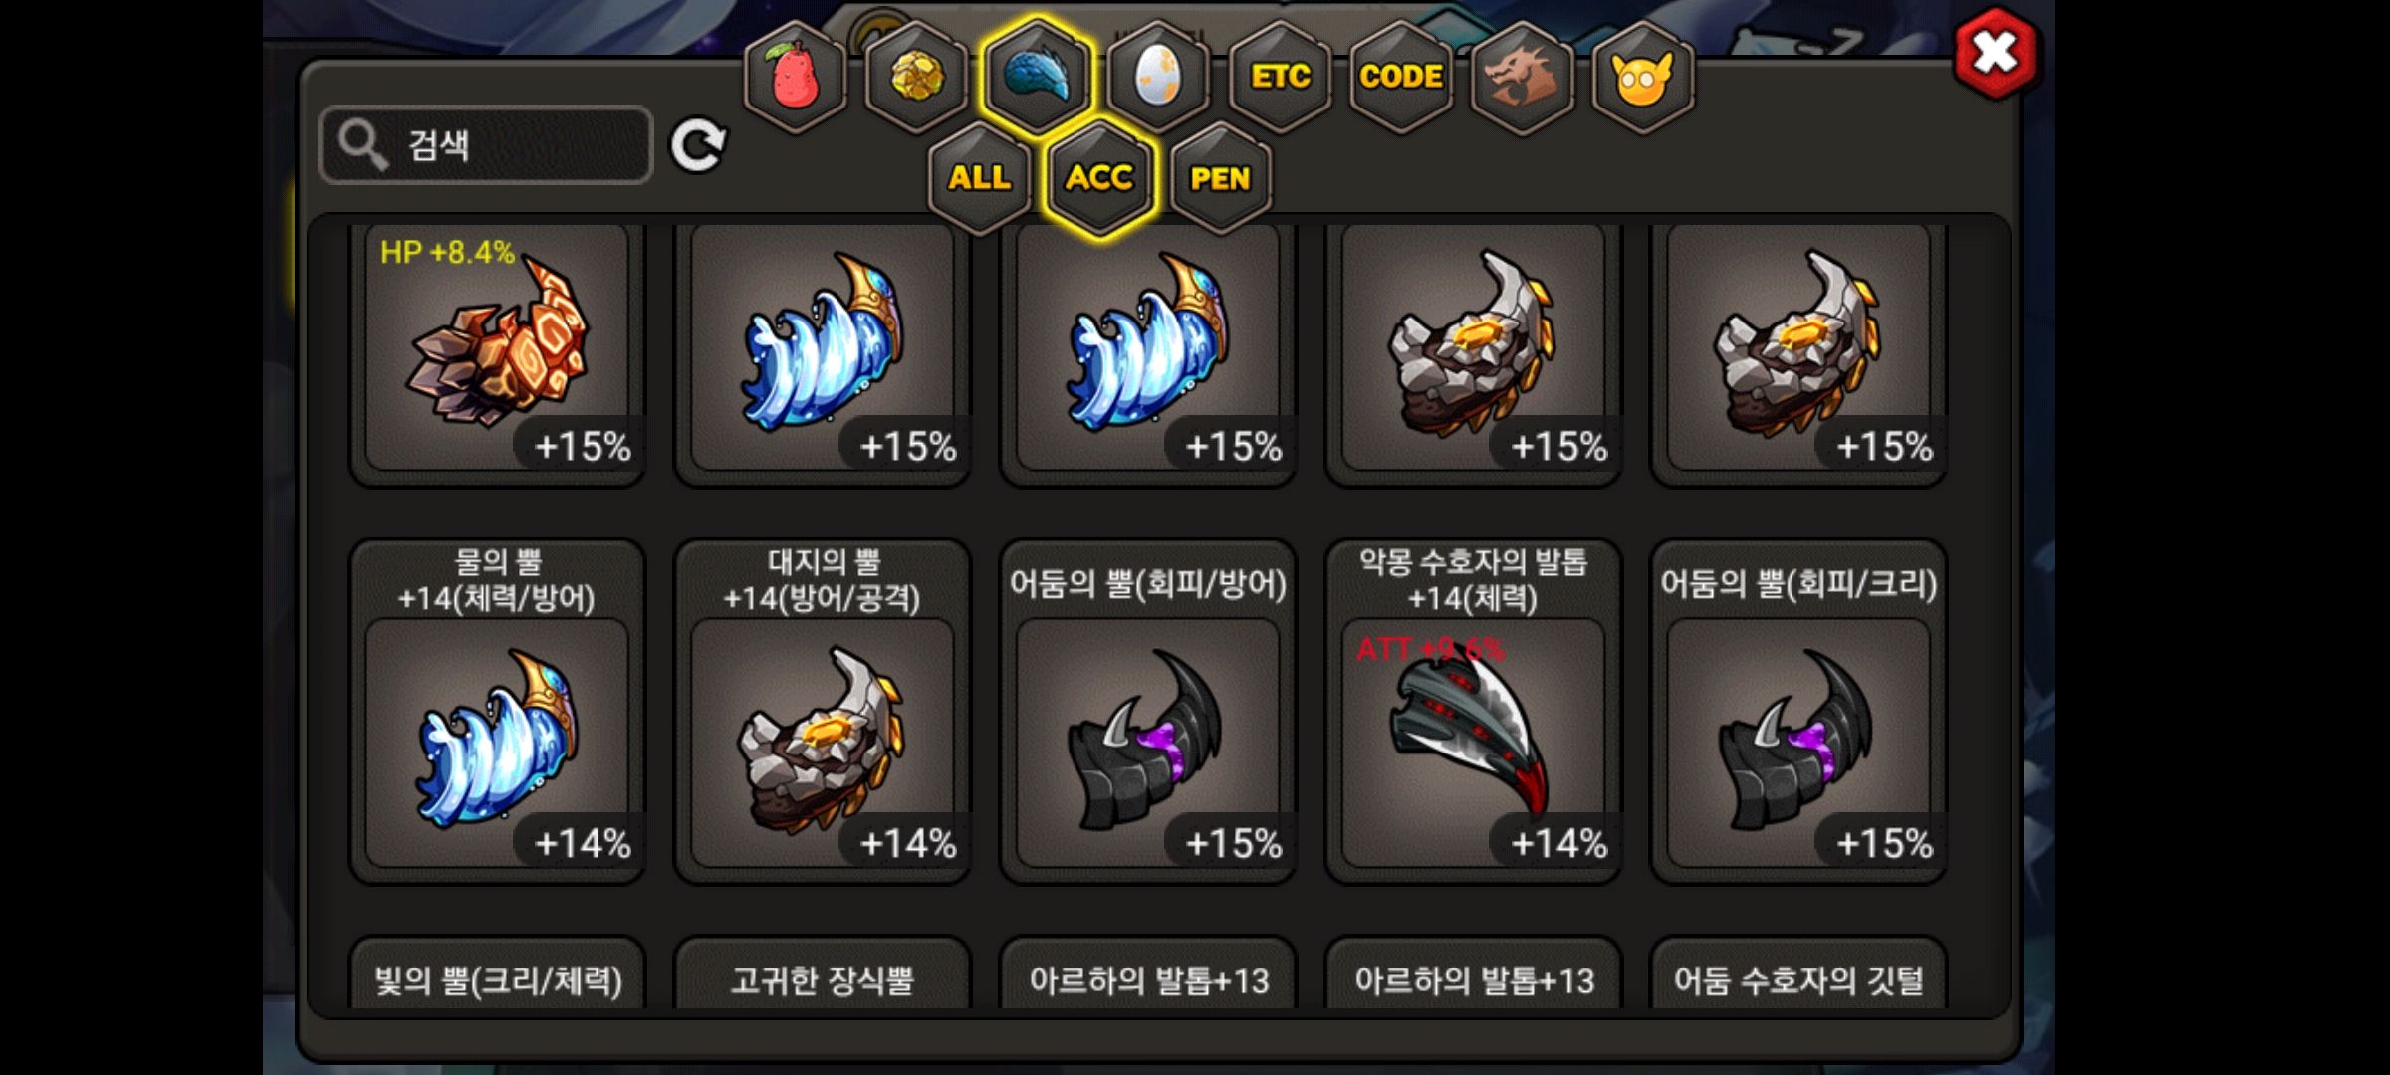Show ALL equipment filter

[x=979, y=178]
